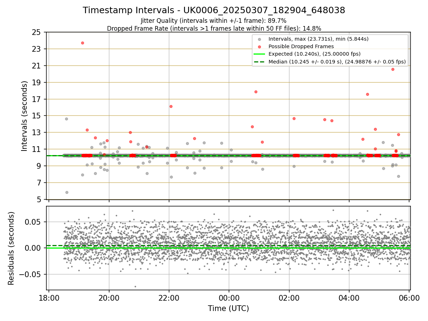
Task: Click the lowest gray interval point near 5.8 seconds
Action: click(67, 192)
